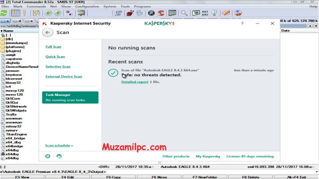Open the Task Manager panel

point(70,98)
